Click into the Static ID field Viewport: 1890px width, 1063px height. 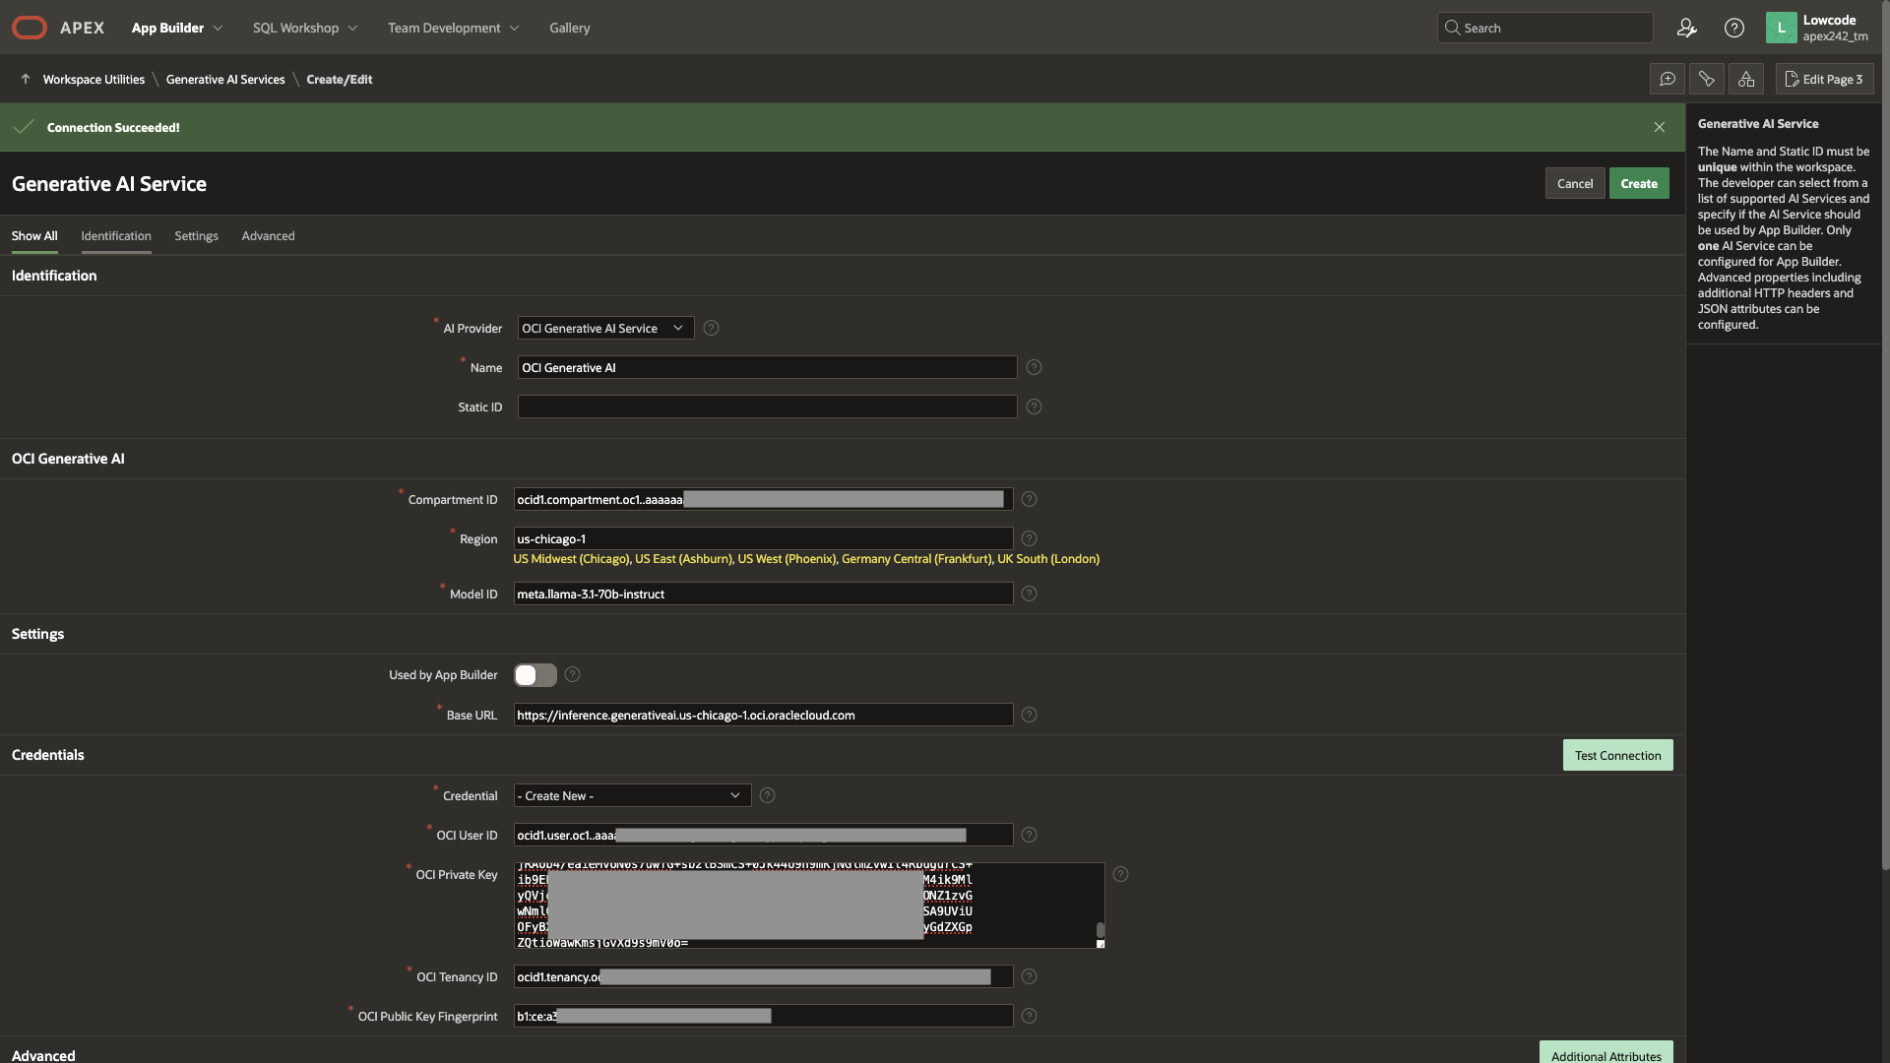[x=767, y=406]
